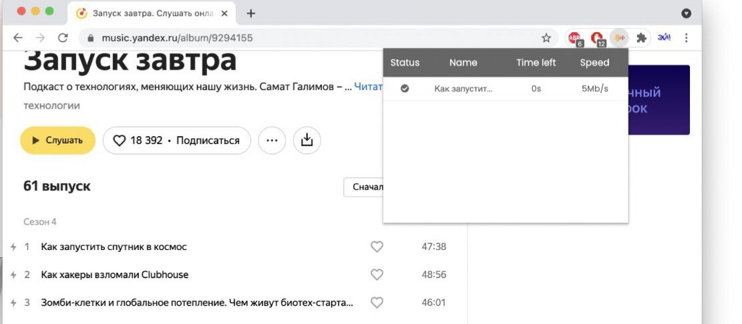
Task: Click the 47:38 episode duration
Action: coord(434,247)
